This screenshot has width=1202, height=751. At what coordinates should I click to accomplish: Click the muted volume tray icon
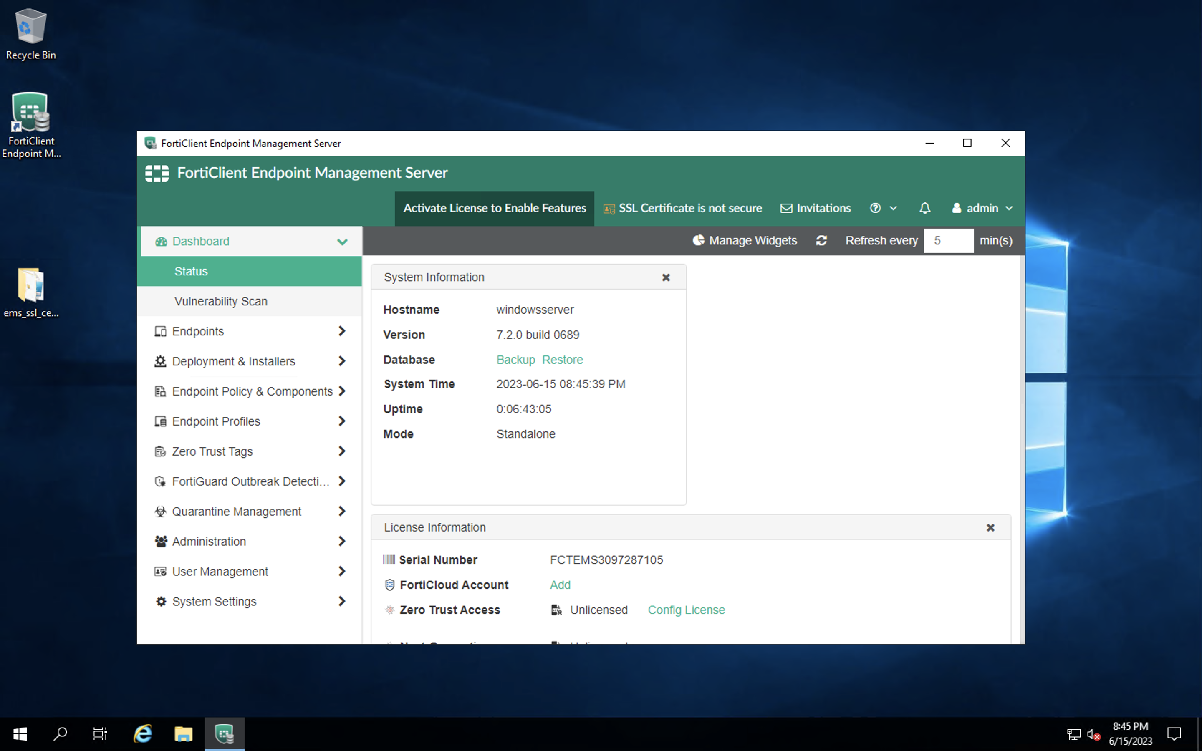point(1093,734)
